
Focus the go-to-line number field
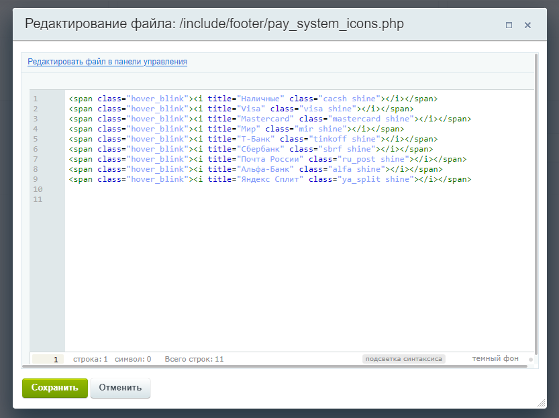pos(48,360)
